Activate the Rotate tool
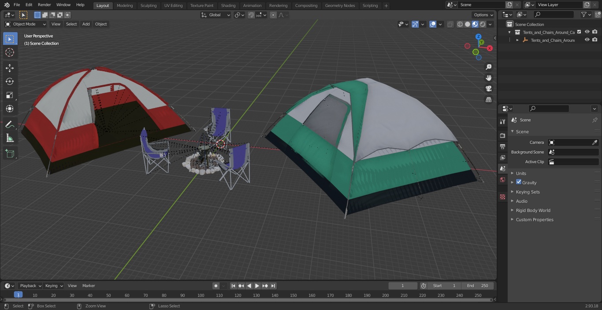 point(10,82)
